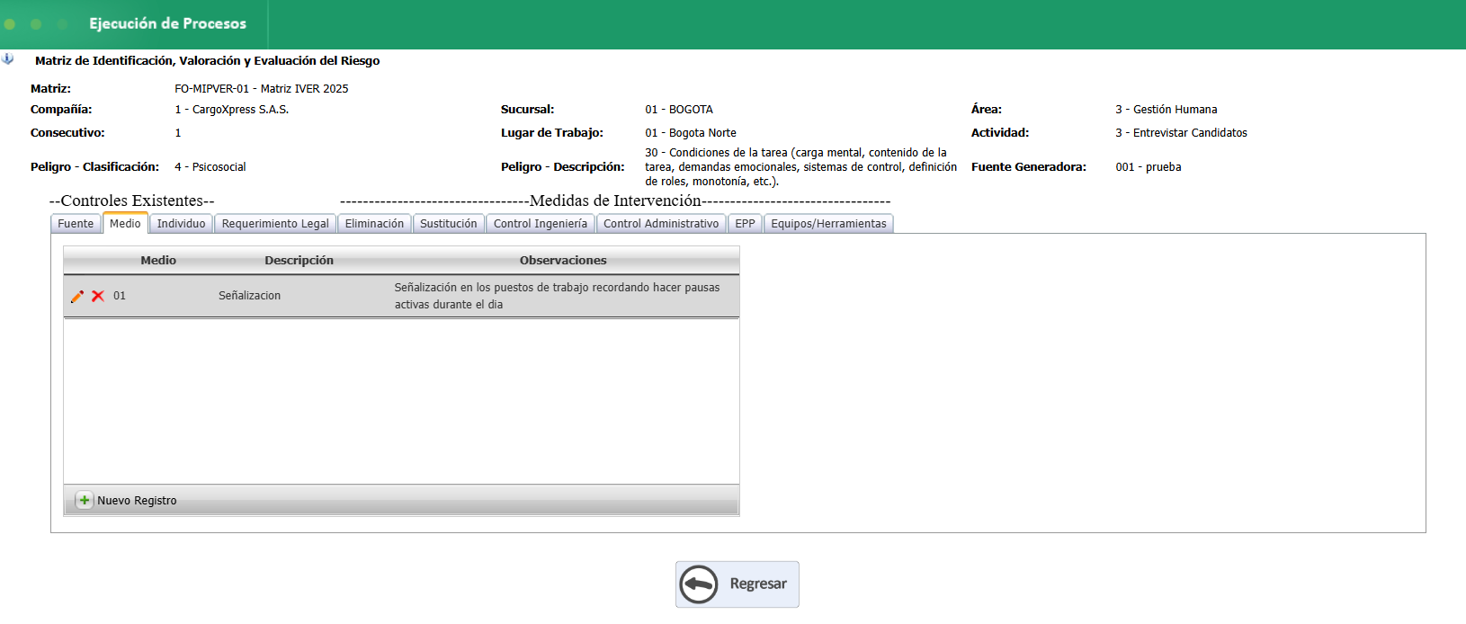Click the Observaciones column header

(x=563, y=260)
